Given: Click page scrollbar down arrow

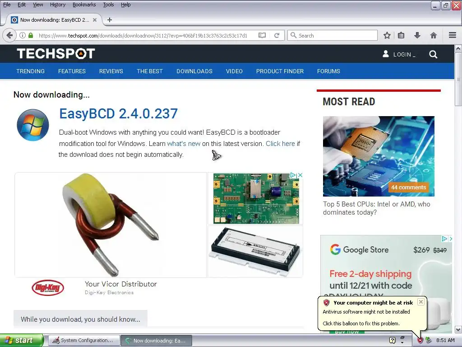Looking at the screenshot, I should tap(458, 329).
